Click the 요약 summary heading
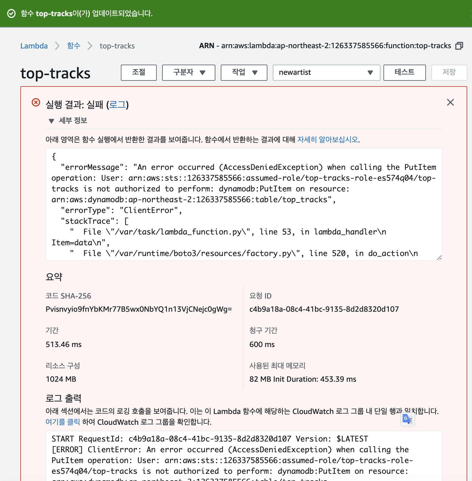This screenshot has height=481, width=472. 54,277
